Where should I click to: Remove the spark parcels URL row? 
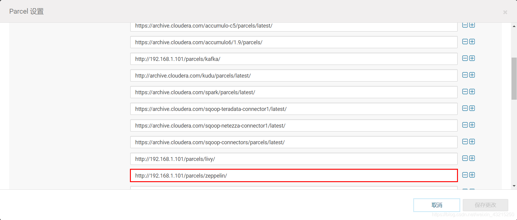[x=465, y=92]
